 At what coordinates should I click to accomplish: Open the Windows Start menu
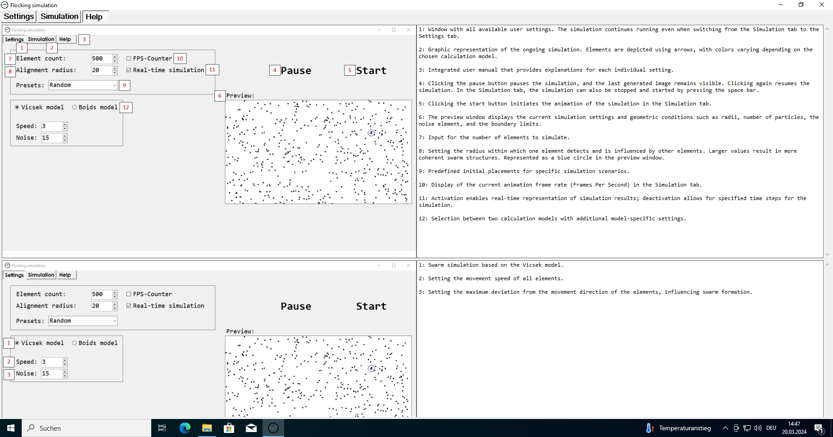11,428
